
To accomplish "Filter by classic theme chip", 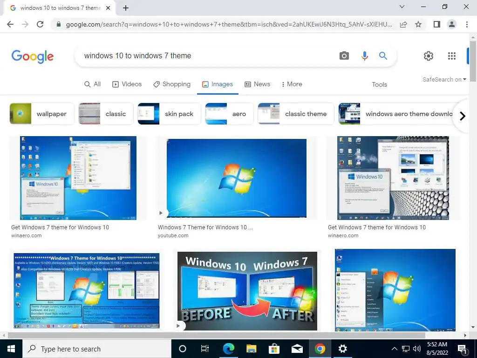I will 296,114.
